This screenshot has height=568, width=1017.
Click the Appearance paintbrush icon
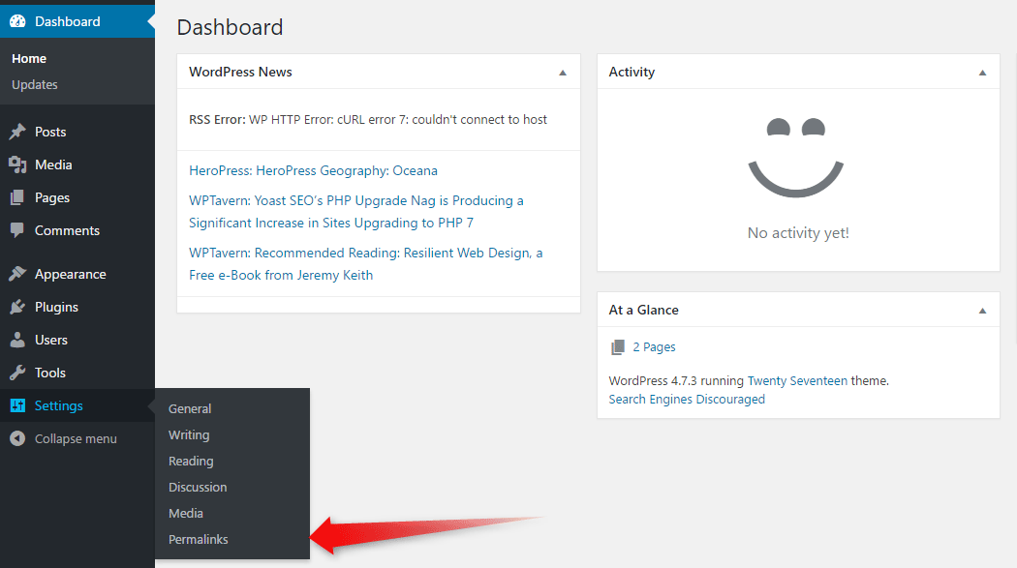tap(17, 274)
